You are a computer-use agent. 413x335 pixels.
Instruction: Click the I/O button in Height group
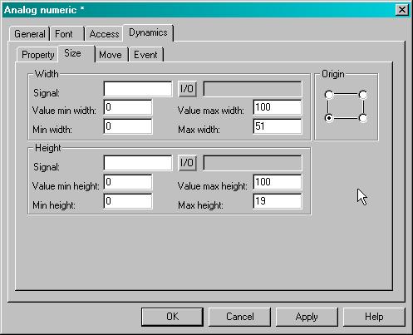(x=187, y=163)
